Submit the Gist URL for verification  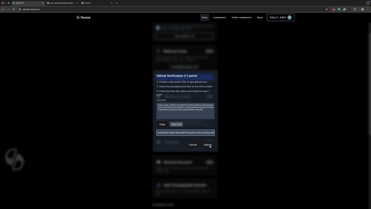(207, 145)
